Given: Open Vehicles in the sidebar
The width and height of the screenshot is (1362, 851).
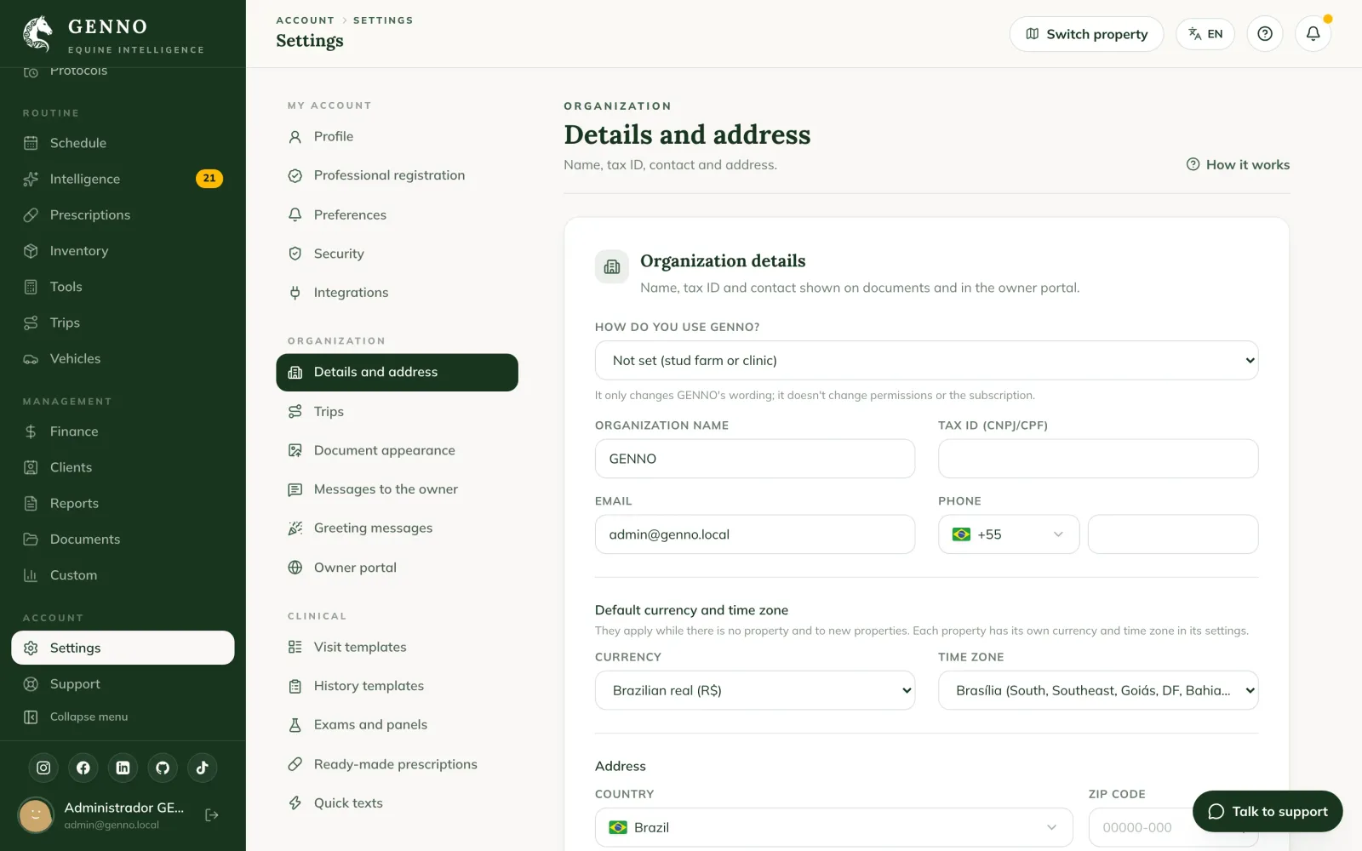Looking at the screenshot, I should click(x=123, y=359).
